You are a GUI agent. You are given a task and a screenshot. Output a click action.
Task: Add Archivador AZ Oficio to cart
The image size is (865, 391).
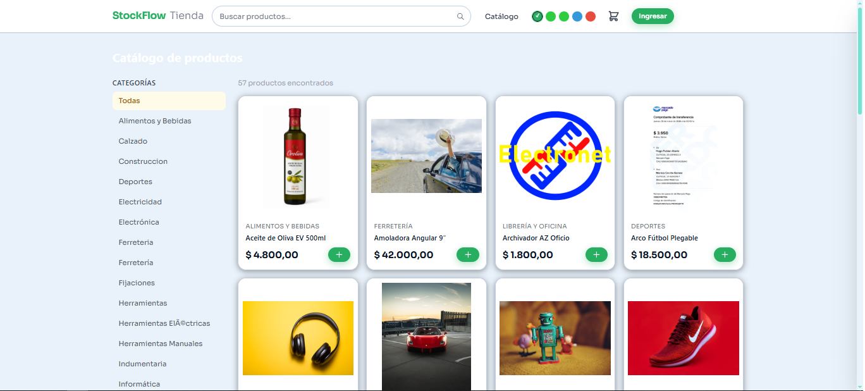coord(596,255)
